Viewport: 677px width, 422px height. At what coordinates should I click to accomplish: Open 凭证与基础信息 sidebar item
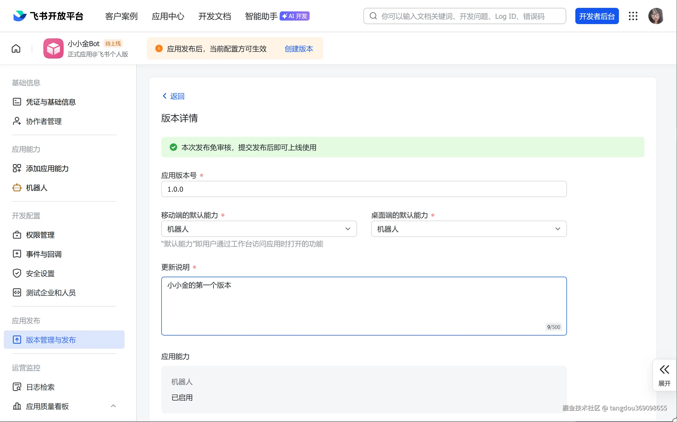tap(50, 102)
